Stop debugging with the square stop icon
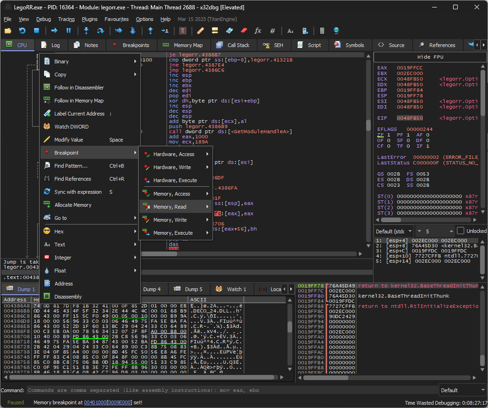This screenshot has height=408, width=488. pos(36,31)
